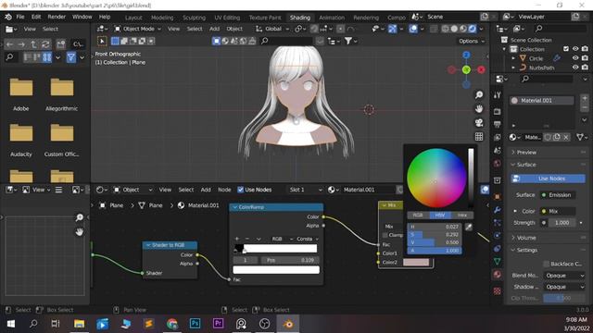Click the green Y axis on the navigation gizmo
The height and width of the screenshot is (333, 593).
tap(466, 70)
